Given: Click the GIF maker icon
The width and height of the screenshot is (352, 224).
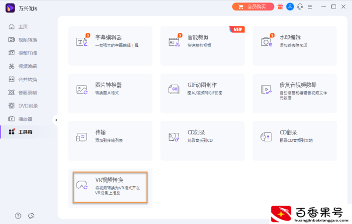Looking at the screenshot, I should point(174,90).
